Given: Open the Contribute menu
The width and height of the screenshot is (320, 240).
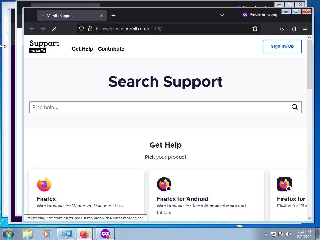Looking at the screenshot, I should coord(111,49).
